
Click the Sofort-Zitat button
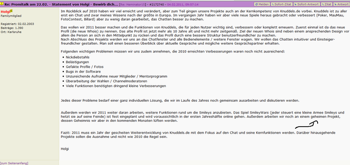click(x=281, y=4)
